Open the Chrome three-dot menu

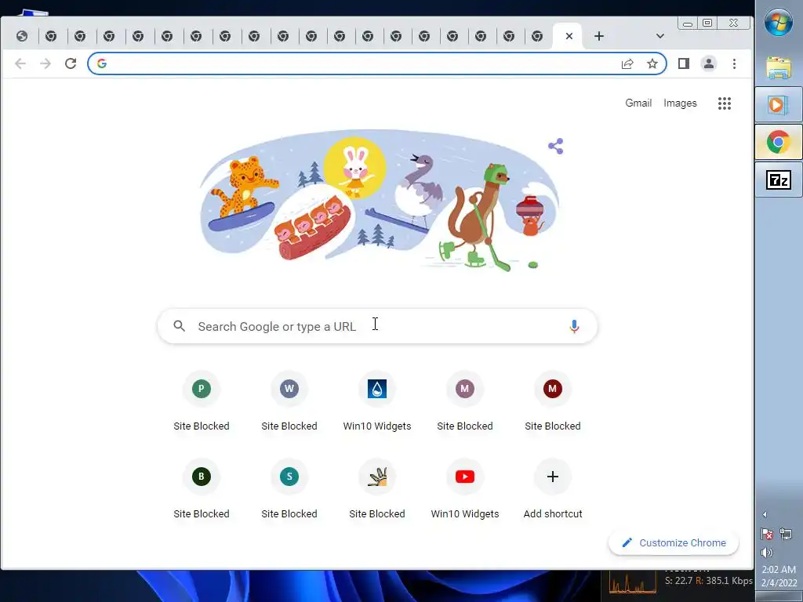[734, 63]
